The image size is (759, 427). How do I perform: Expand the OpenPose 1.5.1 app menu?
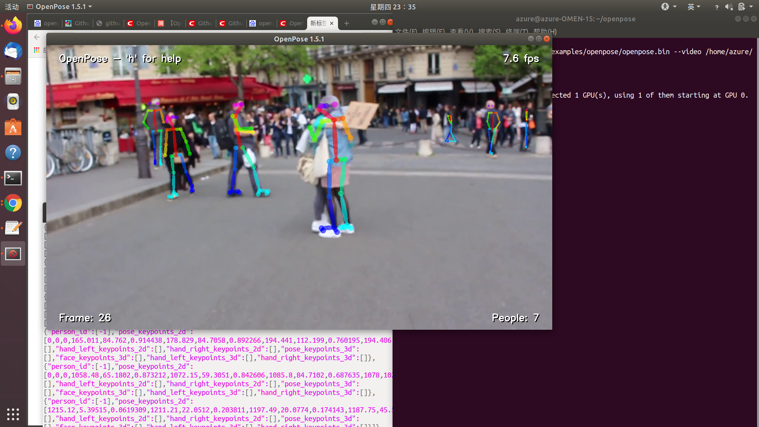(x=60, y=7)
